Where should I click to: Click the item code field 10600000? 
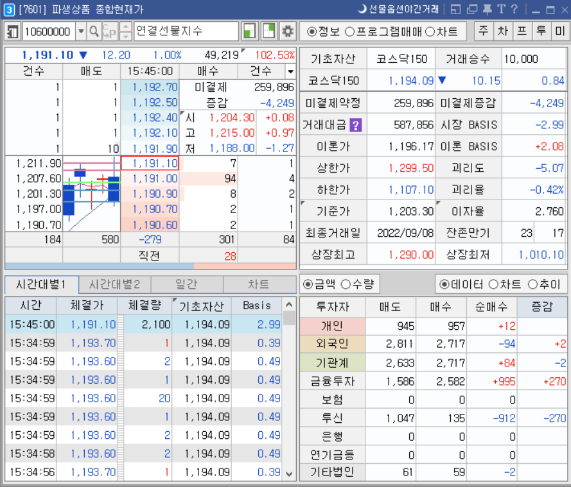tap(49, 31)
